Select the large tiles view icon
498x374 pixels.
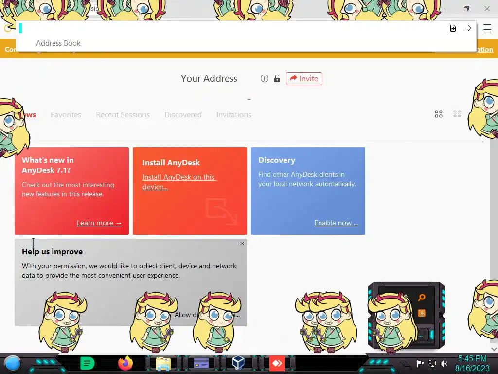point(439,114)
